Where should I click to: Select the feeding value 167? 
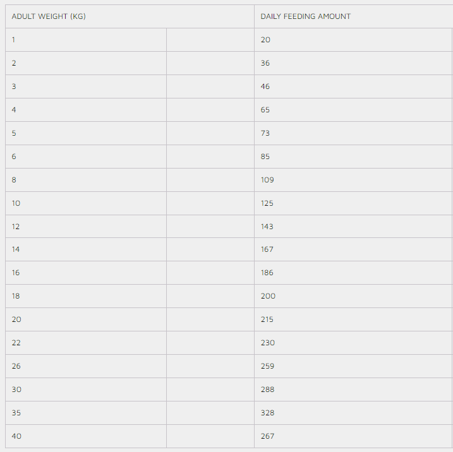(x=267, y=249)
